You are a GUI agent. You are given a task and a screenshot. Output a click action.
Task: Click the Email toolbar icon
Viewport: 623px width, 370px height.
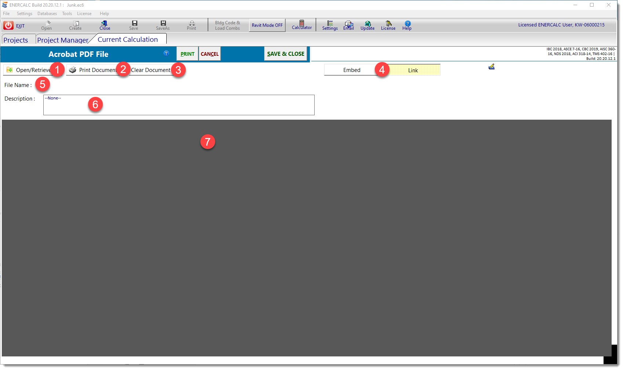tap(348, 25)
